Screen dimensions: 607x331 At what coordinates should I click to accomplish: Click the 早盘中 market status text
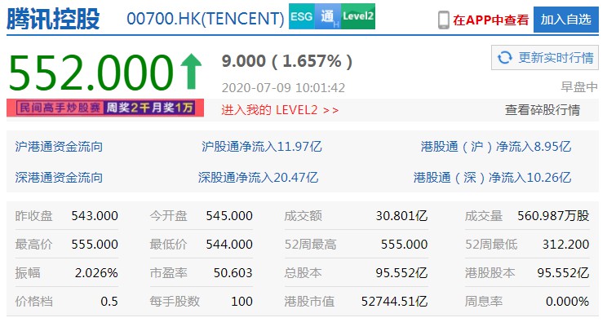pyautogui.click(x=579, y=87)
